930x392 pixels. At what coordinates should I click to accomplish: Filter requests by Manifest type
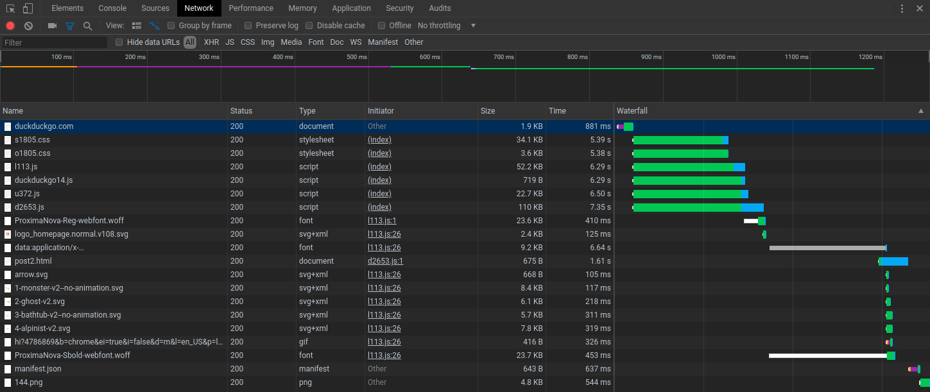click(383, 42)
